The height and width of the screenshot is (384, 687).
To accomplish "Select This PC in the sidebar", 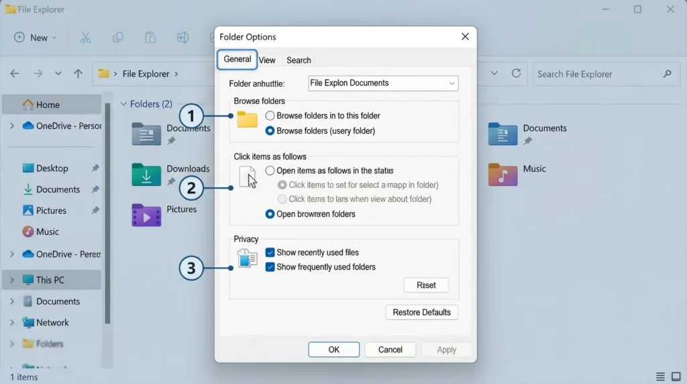I will click(x=52, y=280).
